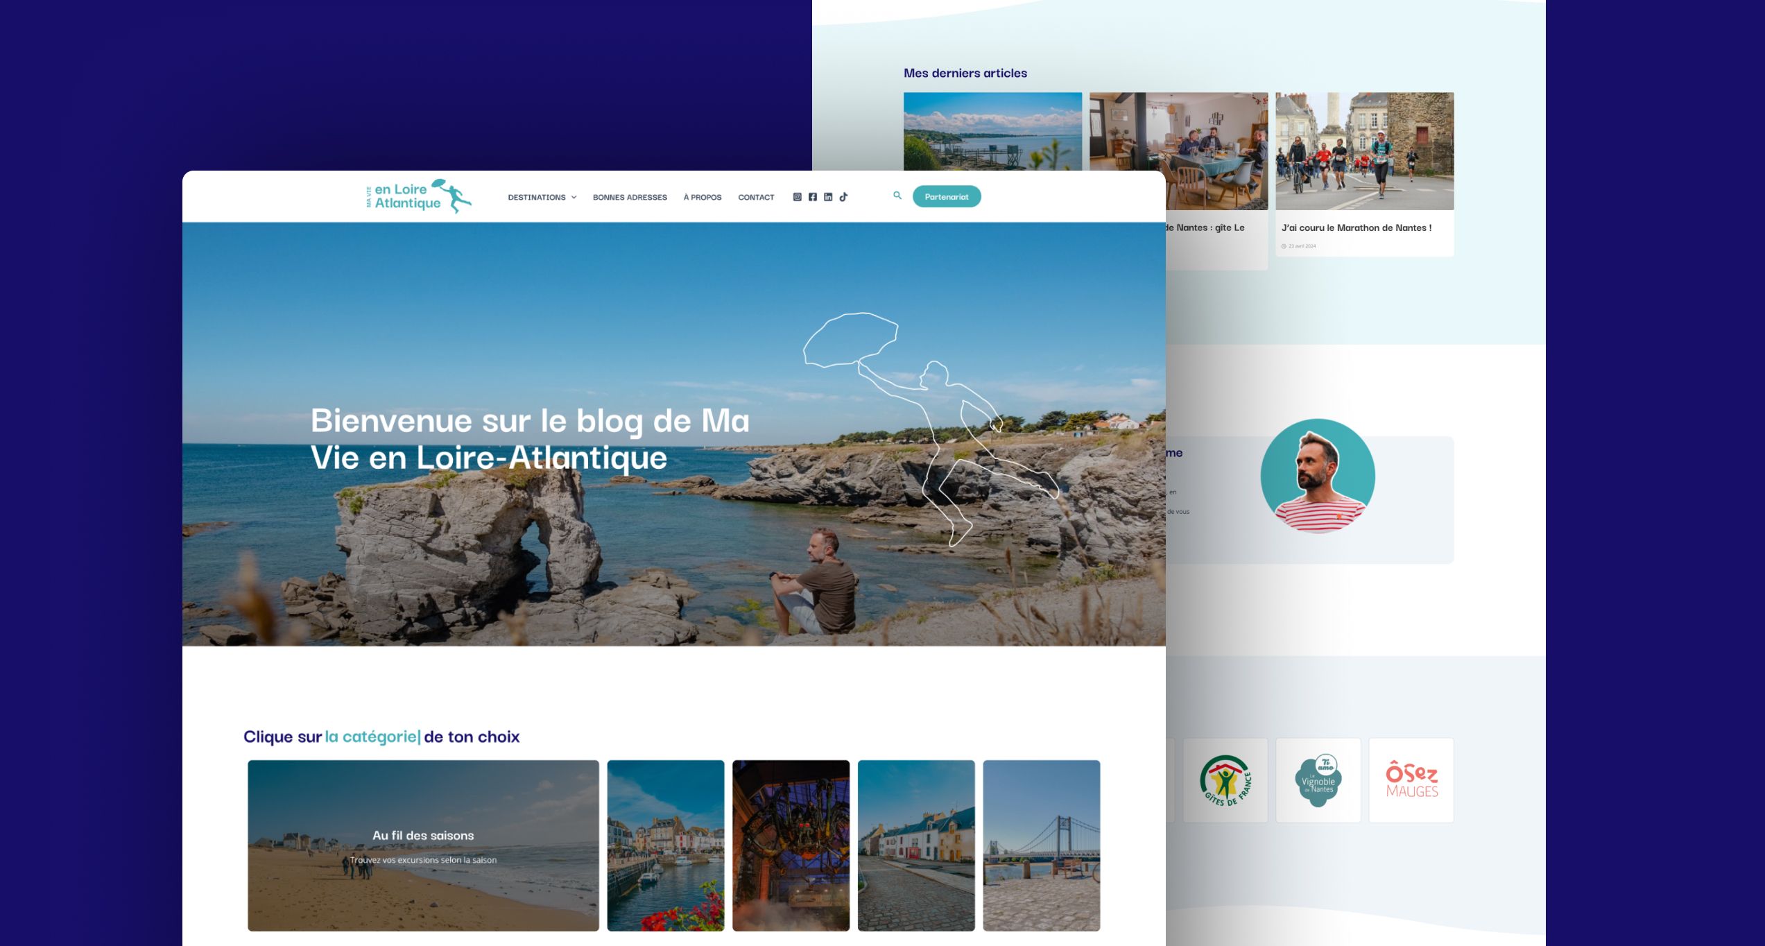The height and width of the screenshot is (946, 1765).
Task: Click the author's round portrait photo
Action: click(1318, 476)
